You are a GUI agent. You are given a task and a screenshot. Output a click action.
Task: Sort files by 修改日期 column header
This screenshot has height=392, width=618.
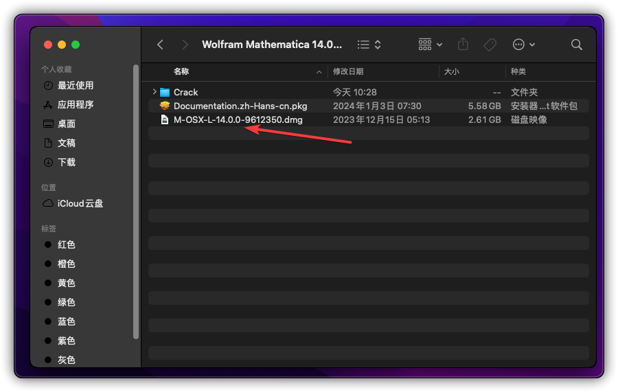[x=348, y=71]
